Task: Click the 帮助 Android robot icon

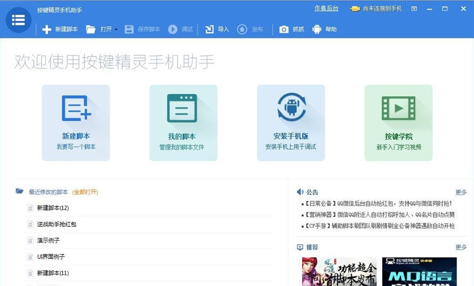Action: (317, 29)
